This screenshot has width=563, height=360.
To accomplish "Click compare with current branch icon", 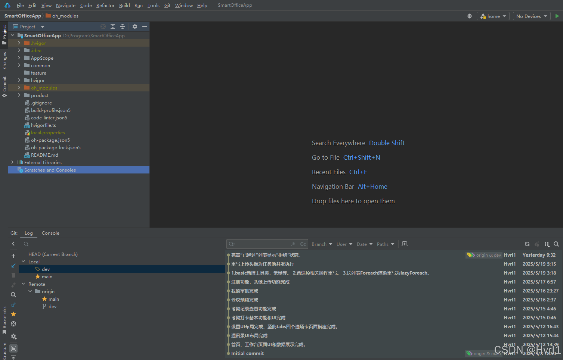I will coord(13,285).
